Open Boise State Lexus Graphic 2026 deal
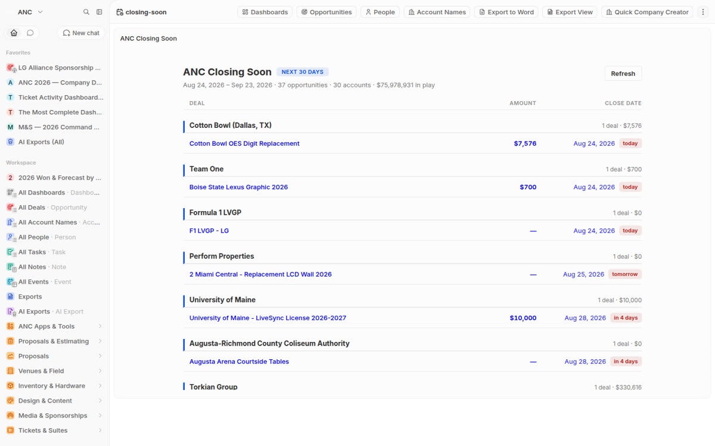The width and height of the screenshot is (715, 446). 238,187
